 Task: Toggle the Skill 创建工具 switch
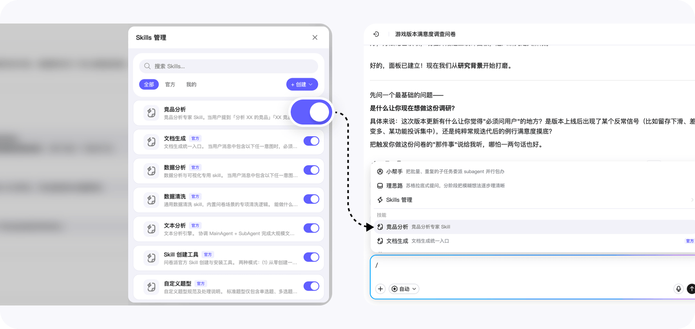(x=311, y=257)
